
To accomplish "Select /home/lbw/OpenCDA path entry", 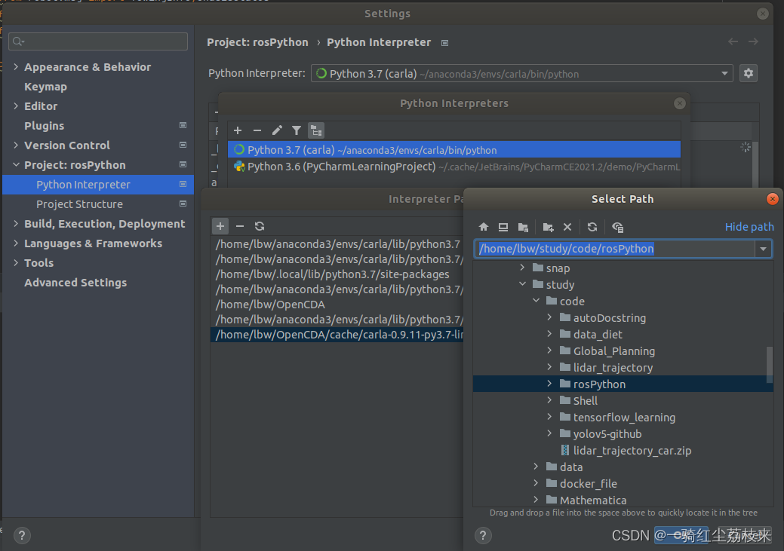I will pyautogui.click(x=270, y=305).
